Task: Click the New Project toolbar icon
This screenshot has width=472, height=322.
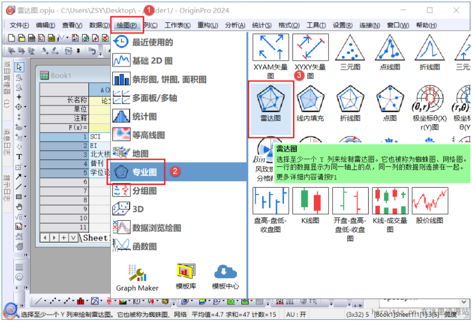Action: coord(11,38)
